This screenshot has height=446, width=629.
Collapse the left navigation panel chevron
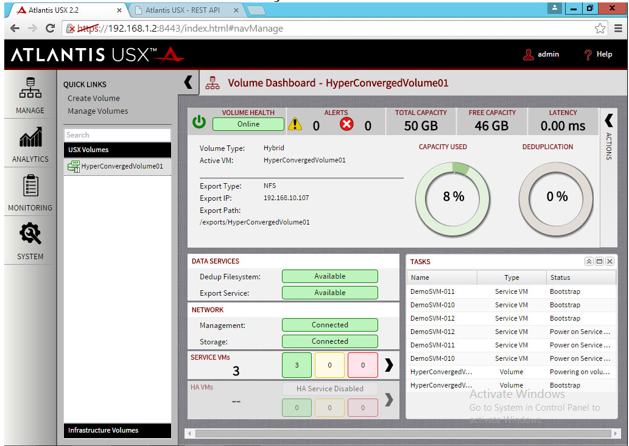coord(188,82)
